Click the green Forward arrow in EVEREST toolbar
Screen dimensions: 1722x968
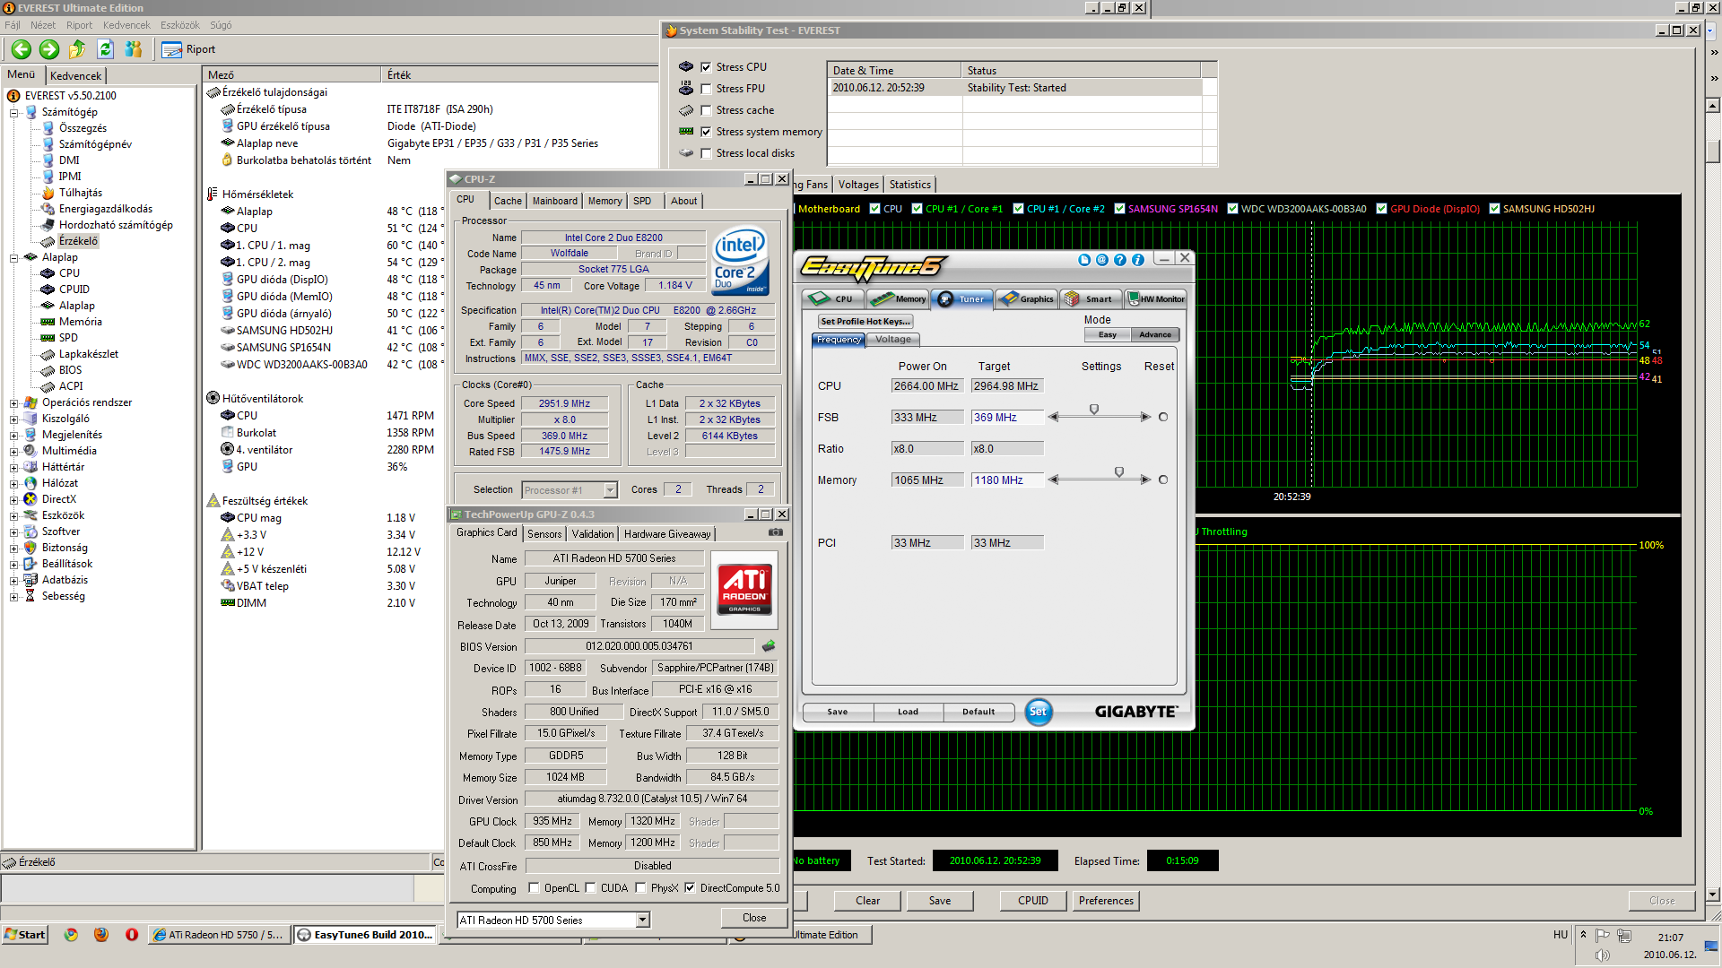coord(49,49)
